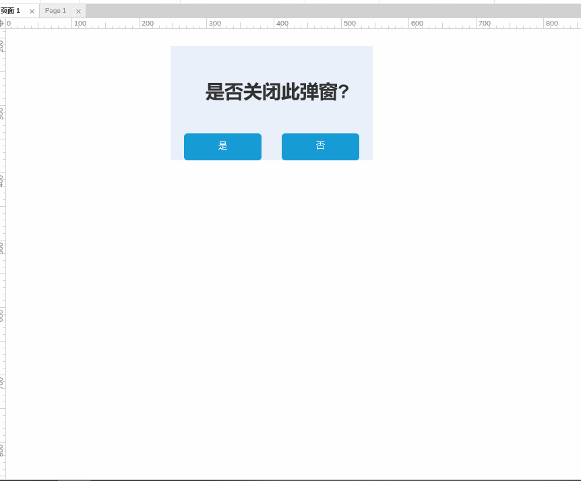Click the 否 (No) button

(x=320, y=146)
